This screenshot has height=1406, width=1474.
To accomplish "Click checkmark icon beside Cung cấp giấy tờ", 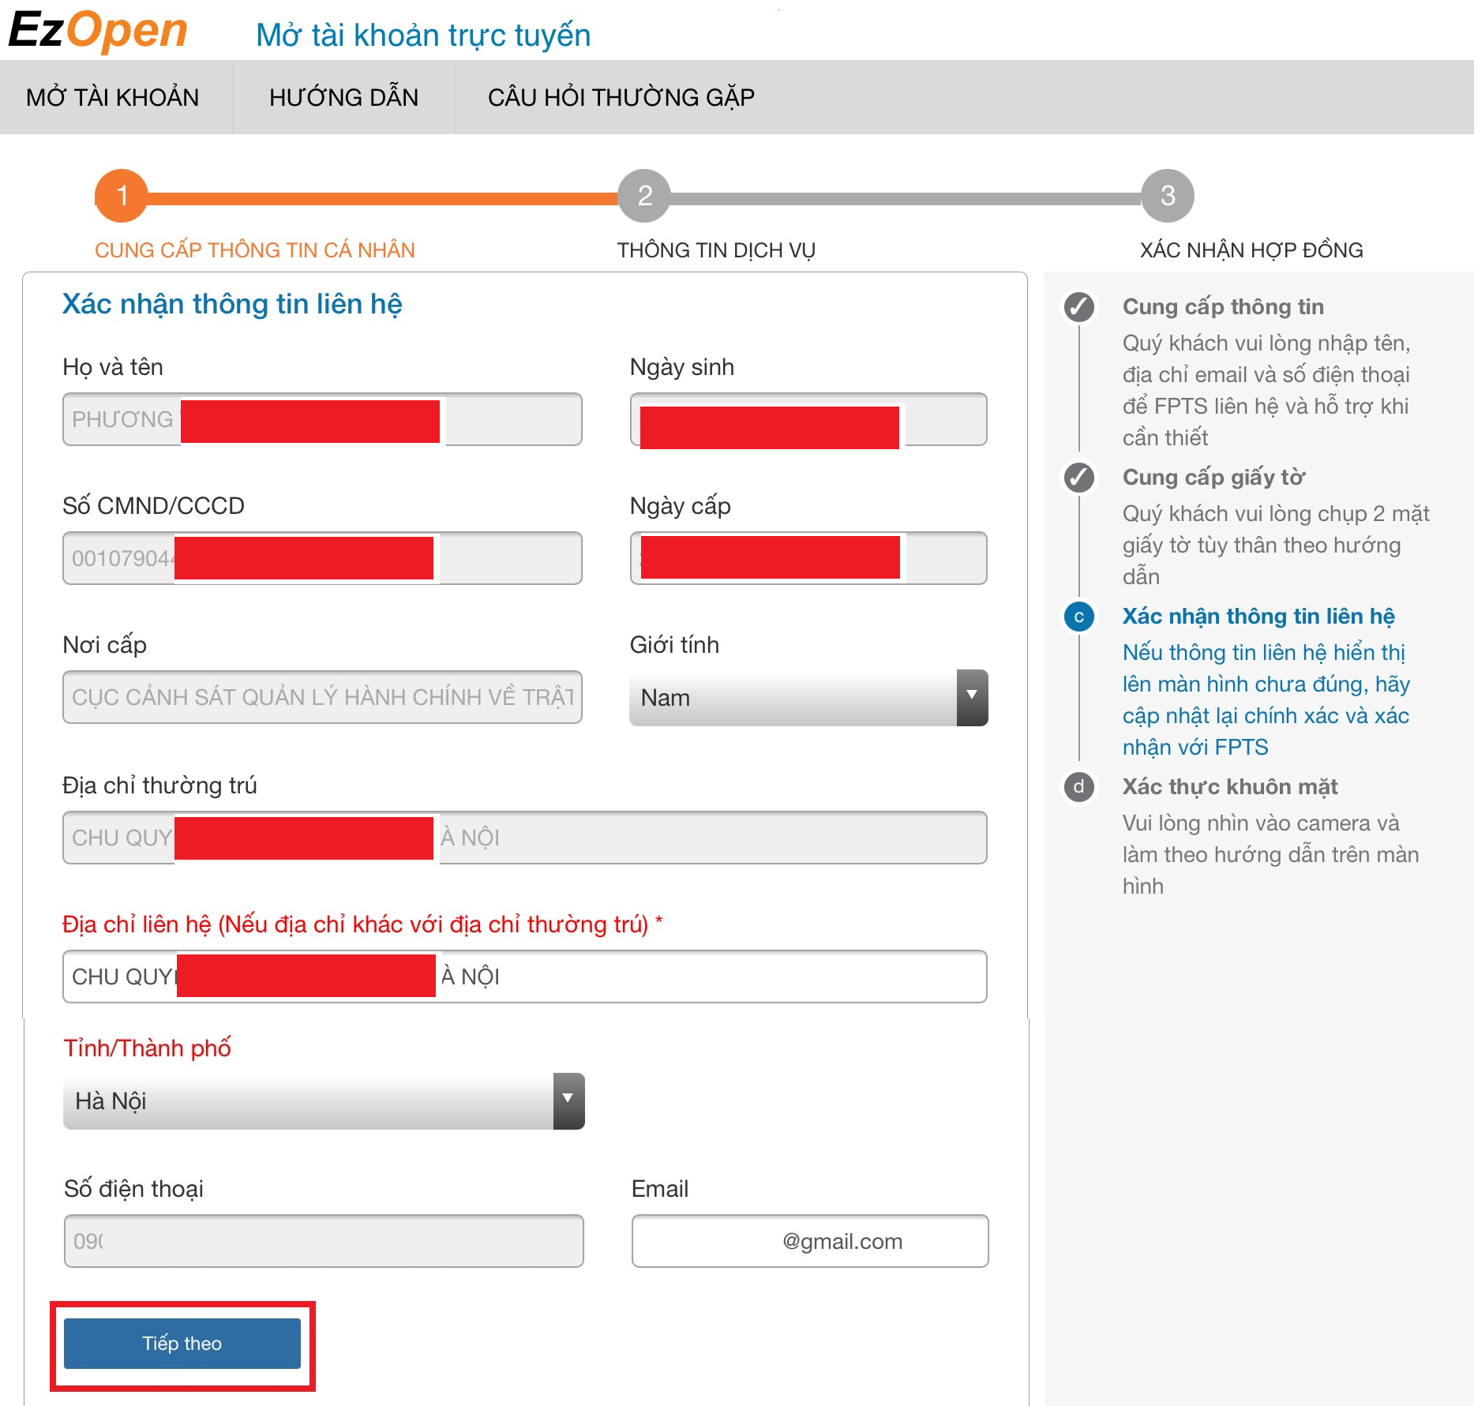I will [1079, 477].
